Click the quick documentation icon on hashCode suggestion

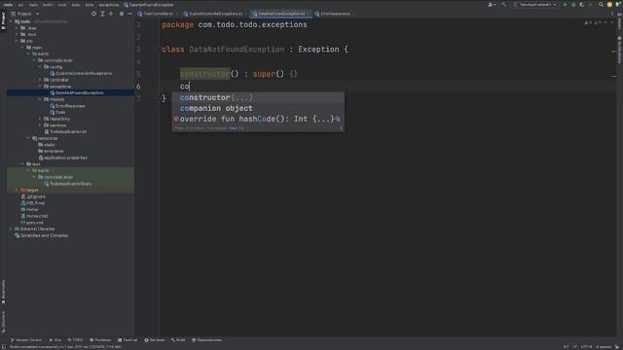tap(338, 119)
